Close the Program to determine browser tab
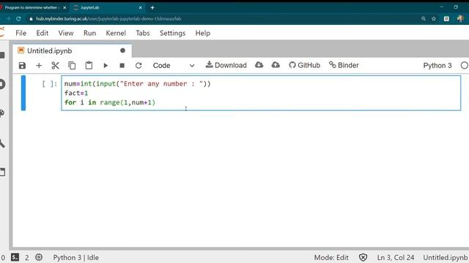469x263 pixels. coord(64,7)
